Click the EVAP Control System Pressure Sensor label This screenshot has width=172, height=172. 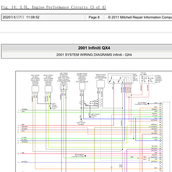64,78
